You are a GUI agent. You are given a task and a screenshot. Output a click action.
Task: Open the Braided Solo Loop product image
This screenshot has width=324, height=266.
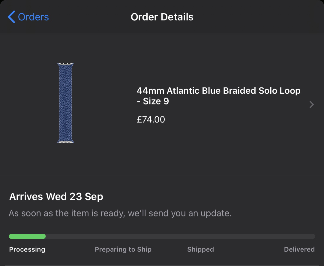point(65,103)
